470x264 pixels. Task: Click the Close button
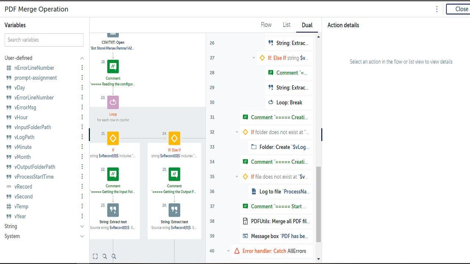(x=459, y=9)
